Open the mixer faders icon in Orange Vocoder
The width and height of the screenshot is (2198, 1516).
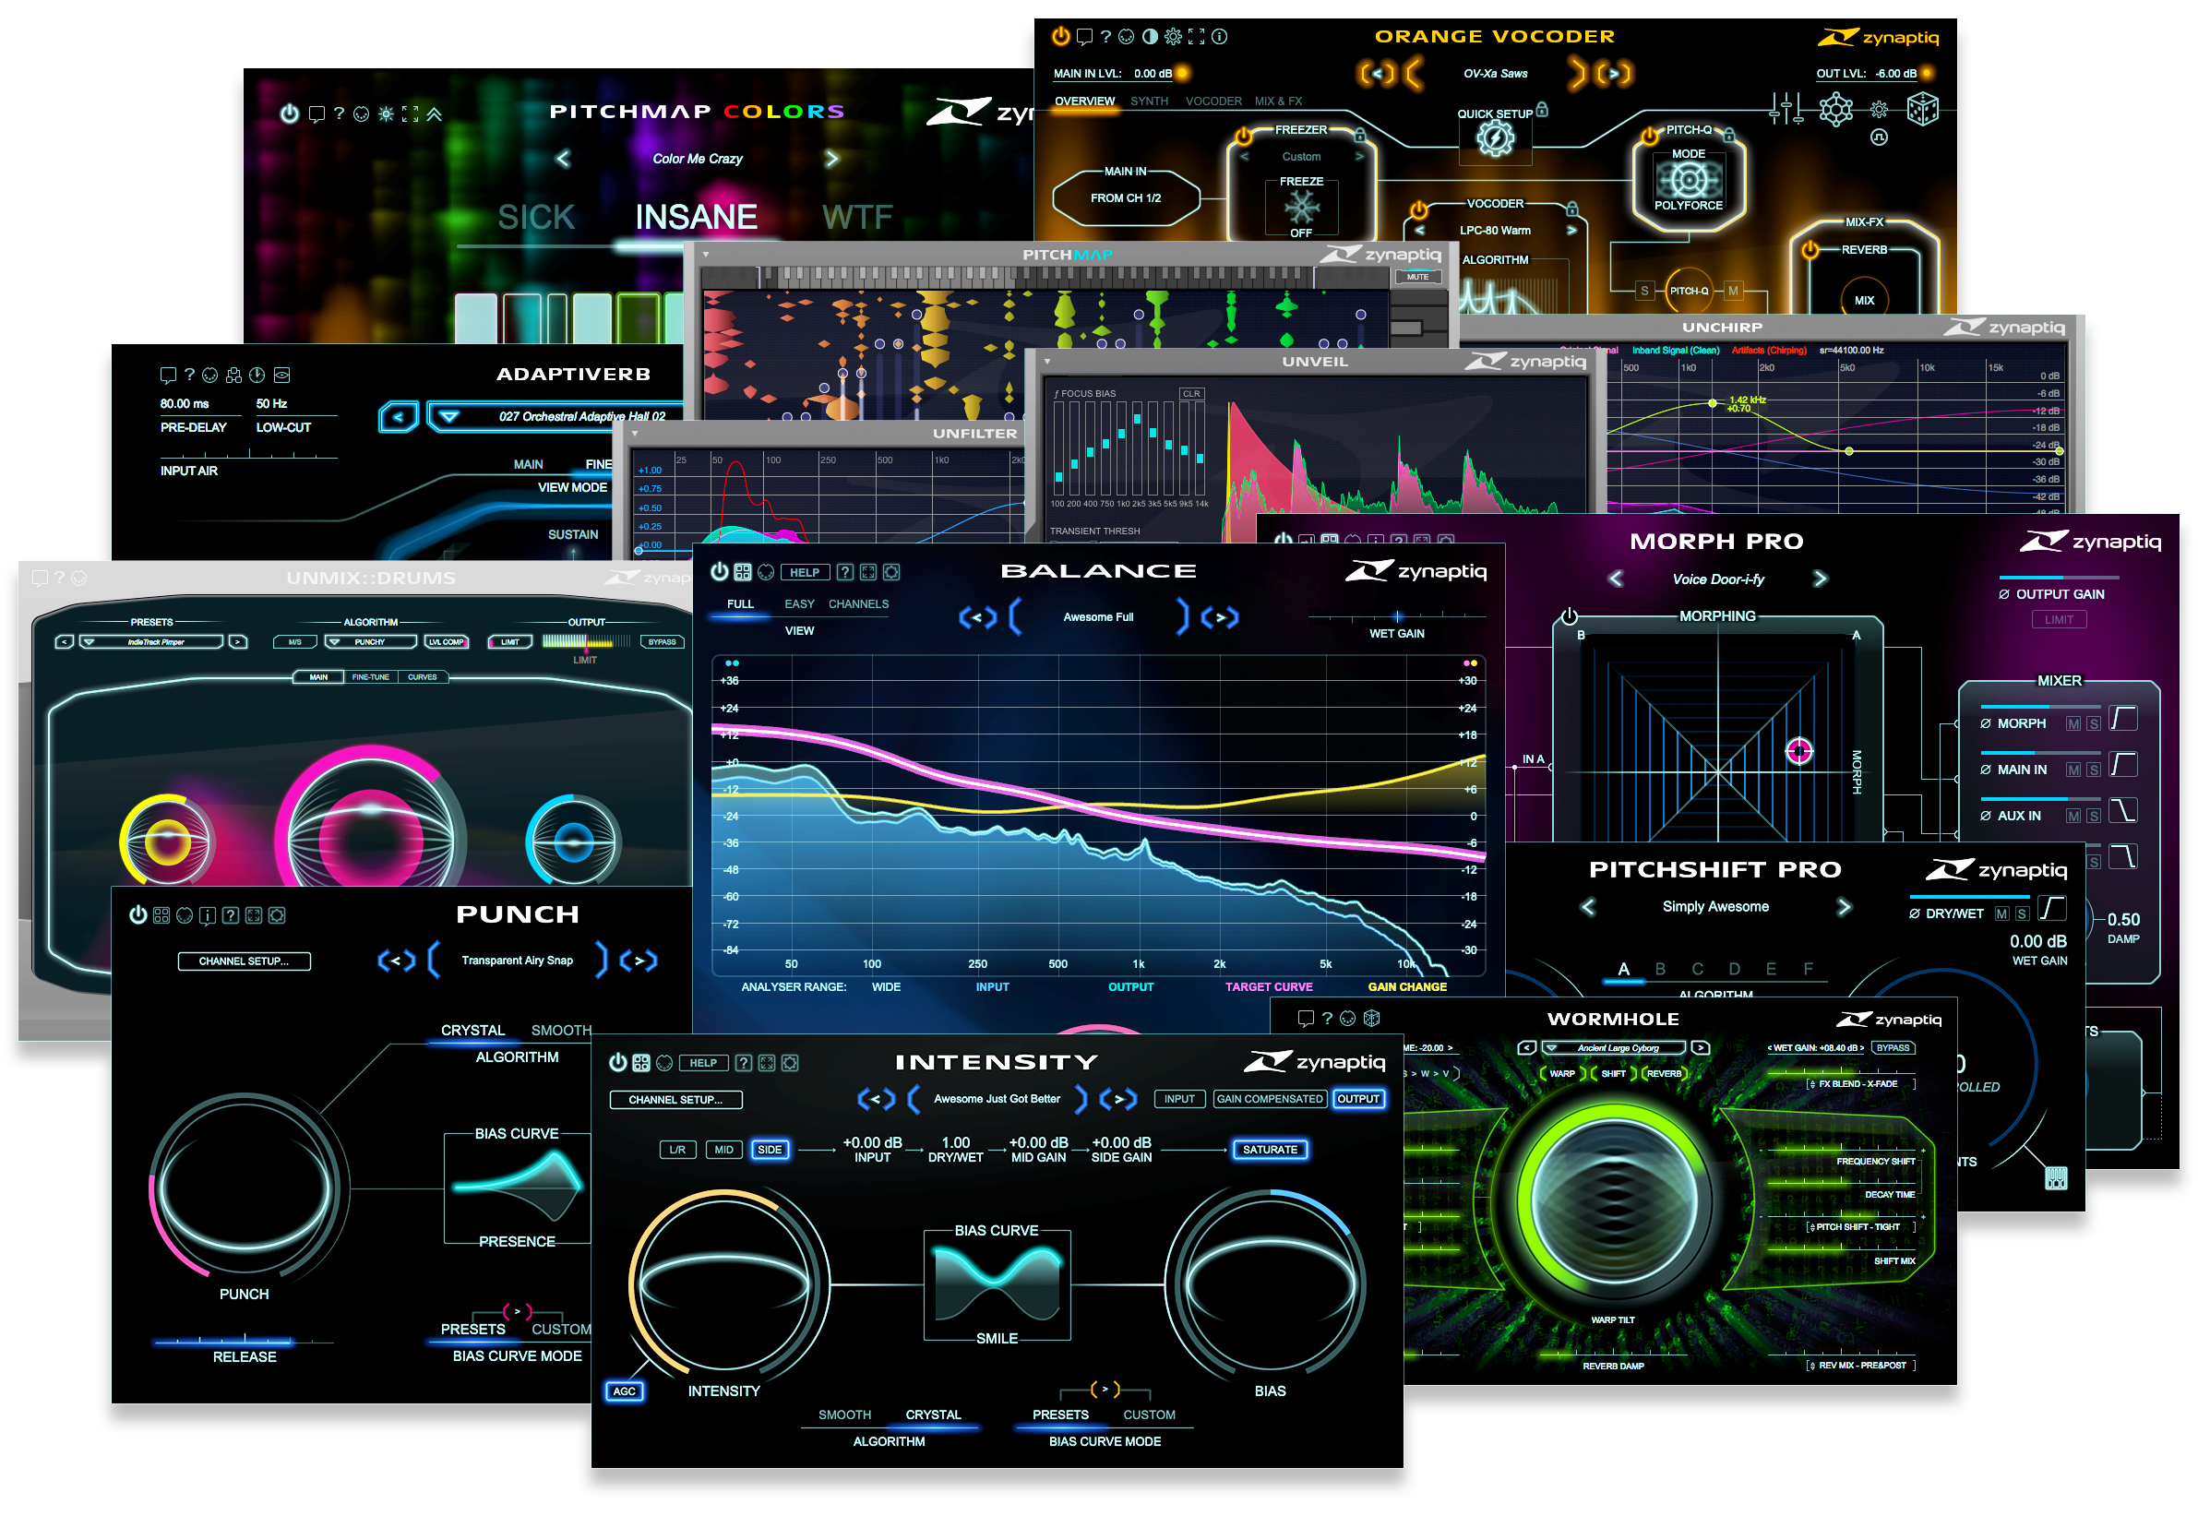pos(1786,109)
